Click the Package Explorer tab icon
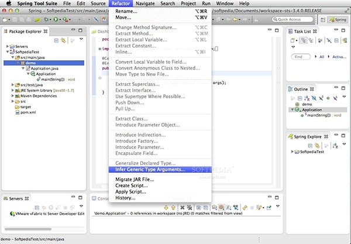The image size is (351, 244). 6,32
